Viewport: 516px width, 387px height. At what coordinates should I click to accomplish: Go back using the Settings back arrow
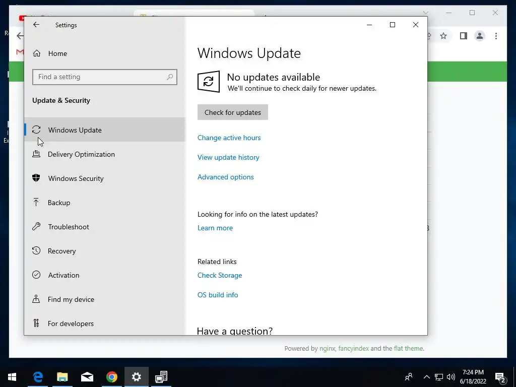(x=36, y=25)
